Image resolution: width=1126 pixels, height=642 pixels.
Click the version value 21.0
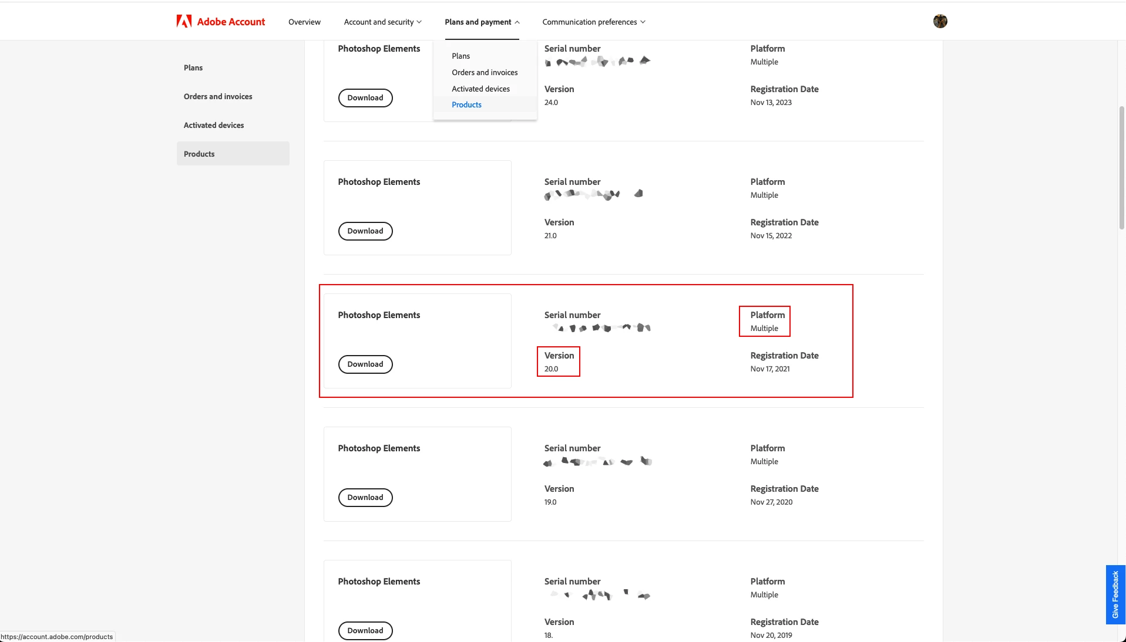coord(550,235)
